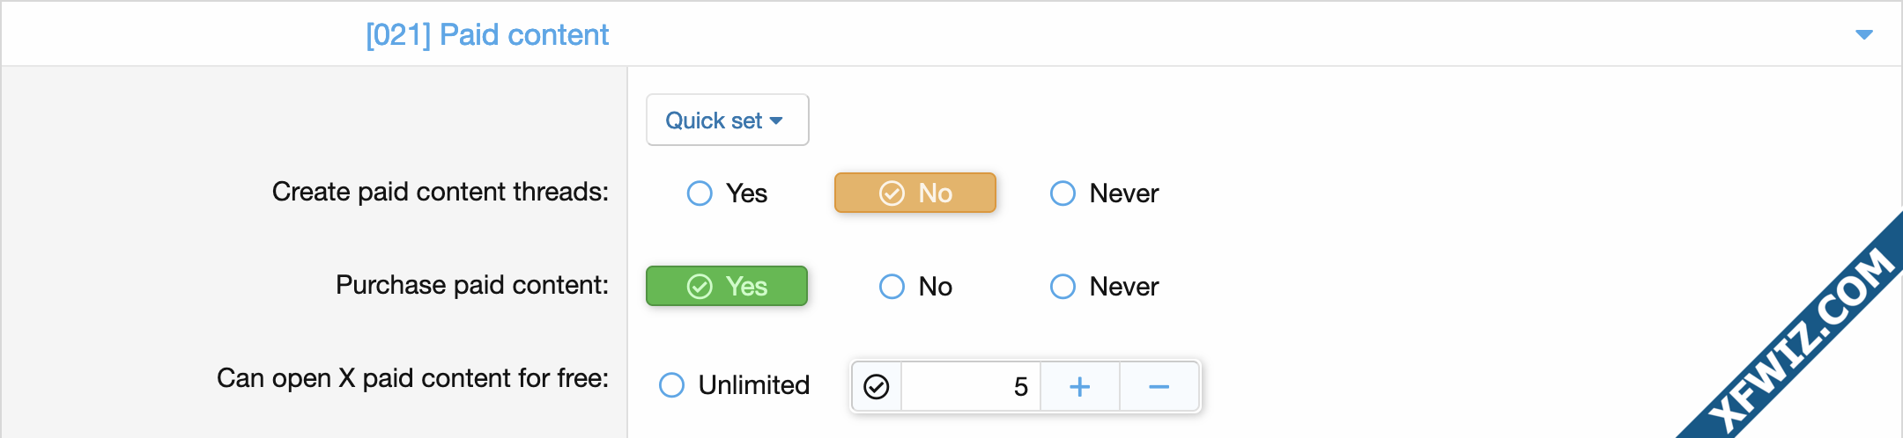Viewport: 1903px width, 438px height.
Task: Click the Can open X paid content label
Action: (x=413, y=378)
